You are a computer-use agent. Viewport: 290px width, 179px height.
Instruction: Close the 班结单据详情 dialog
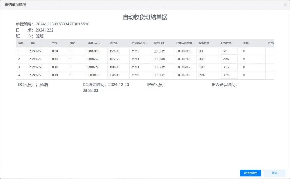click(x=285, y=5)
